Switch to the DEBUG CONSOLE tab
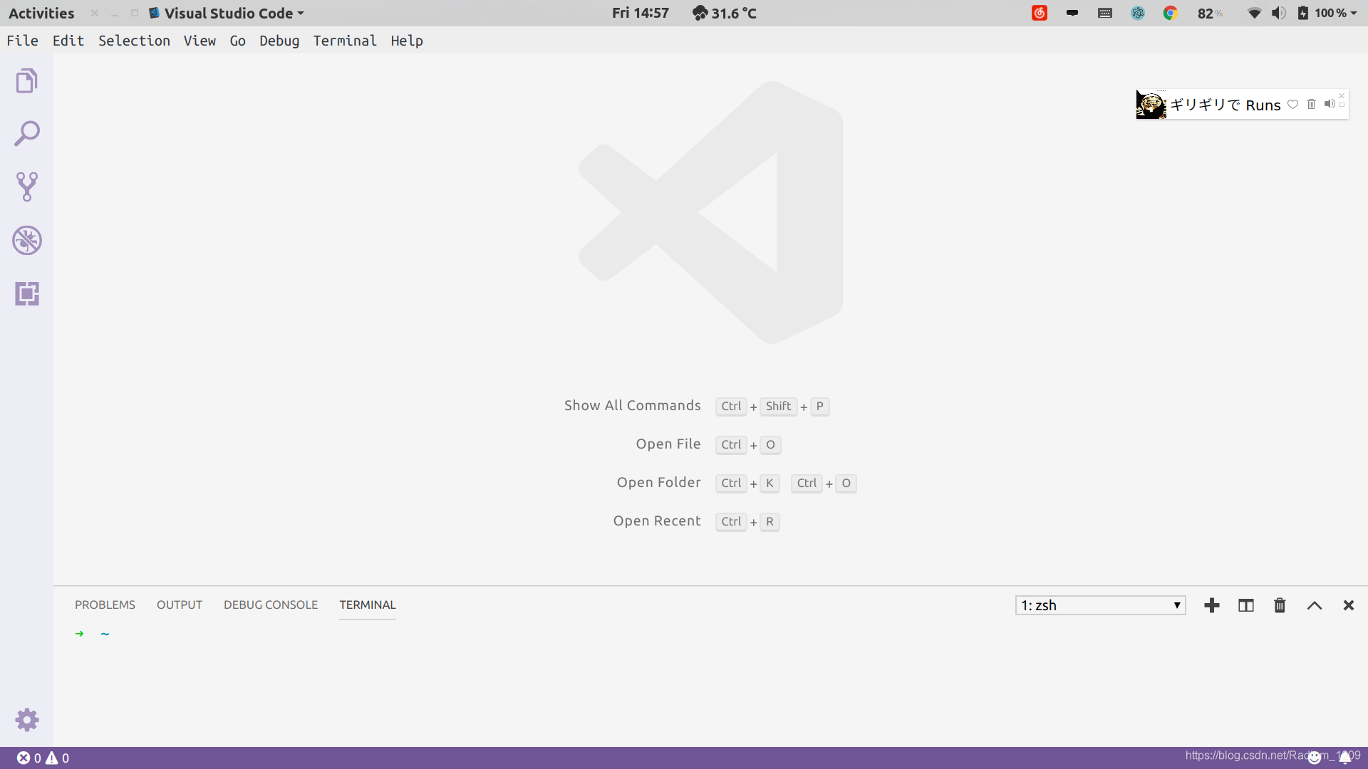 pyautogui.click(x=271, y=605)
